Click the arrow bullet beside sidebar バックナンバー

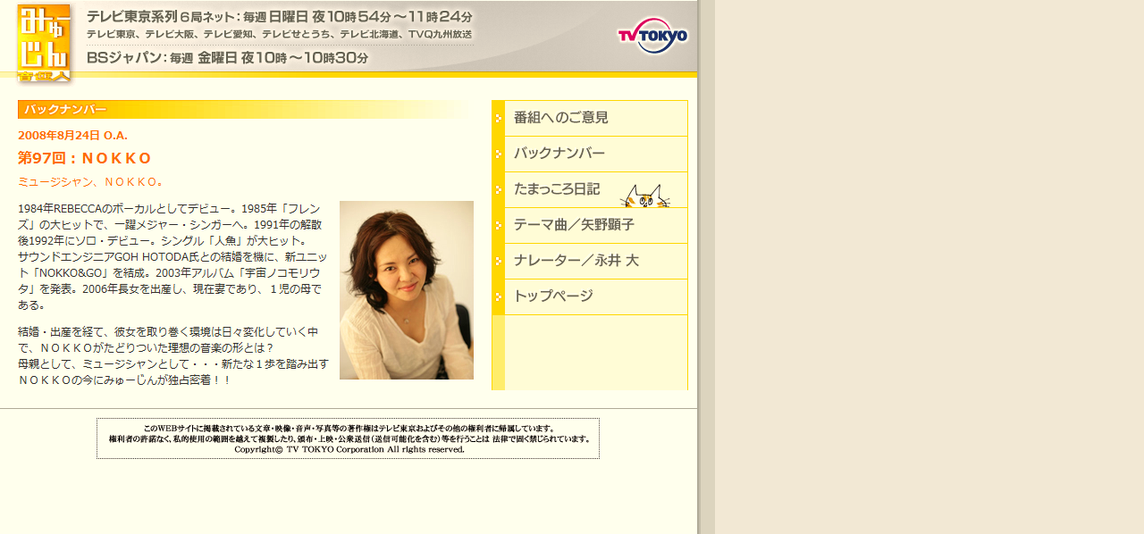498,154
